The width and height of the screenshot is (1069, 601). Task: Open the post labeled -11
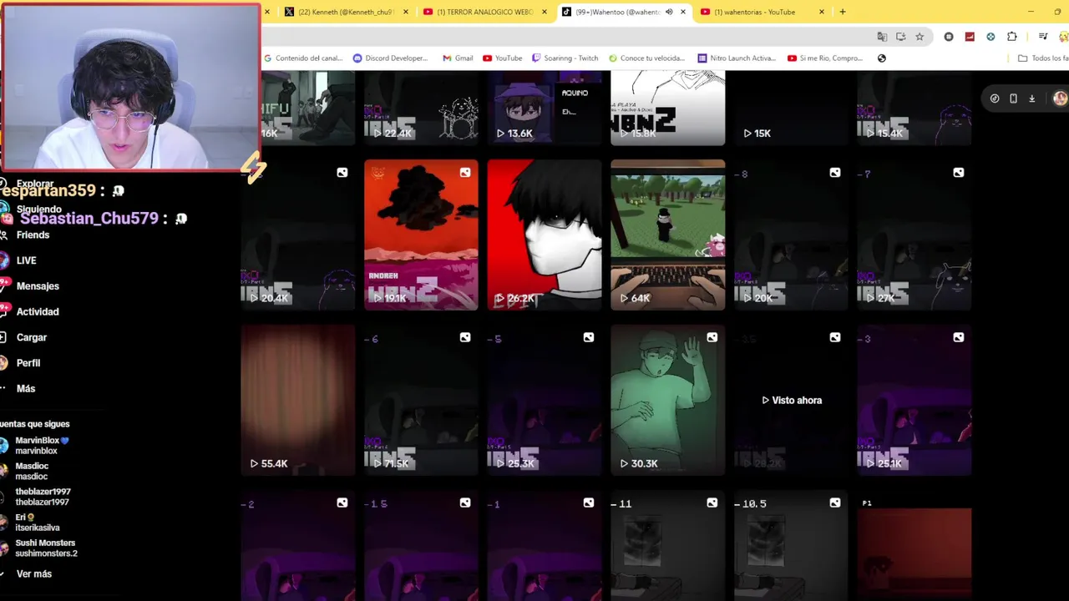(x=668, y=546)
